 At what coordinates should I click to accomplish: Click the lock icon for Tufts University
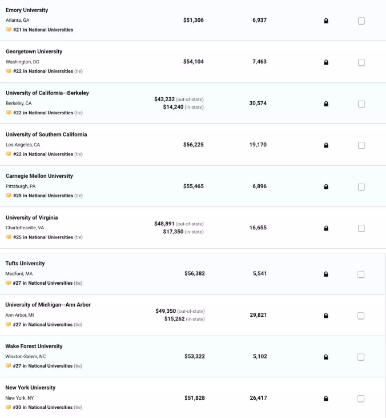(326, 274)
